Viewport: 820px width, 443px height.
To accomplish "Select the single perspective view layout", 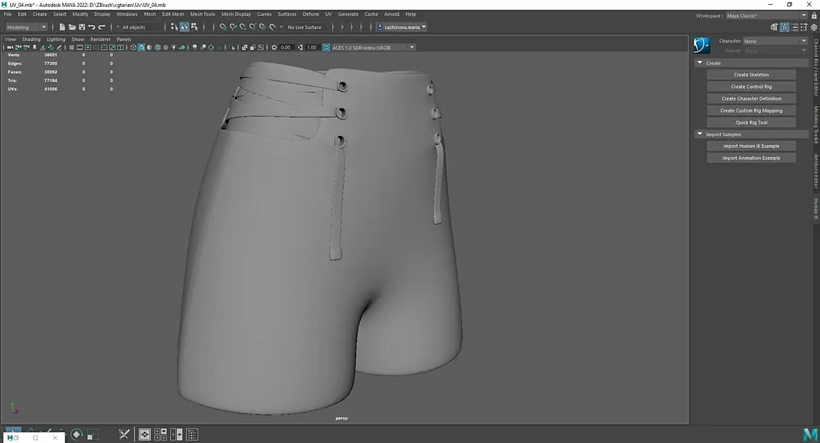I will point(145,435).
